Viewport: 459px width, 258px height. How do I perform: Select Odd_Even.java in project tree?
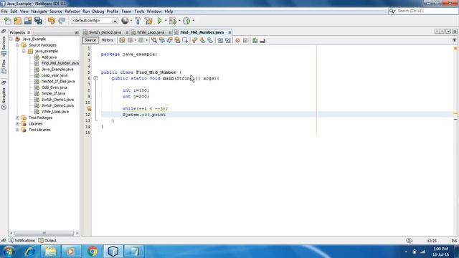pos(55,87)
